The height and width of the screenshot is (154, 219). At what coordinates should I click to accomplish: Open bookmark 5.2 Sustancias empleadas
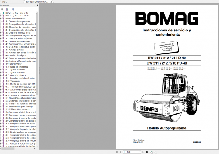(21, 101)
